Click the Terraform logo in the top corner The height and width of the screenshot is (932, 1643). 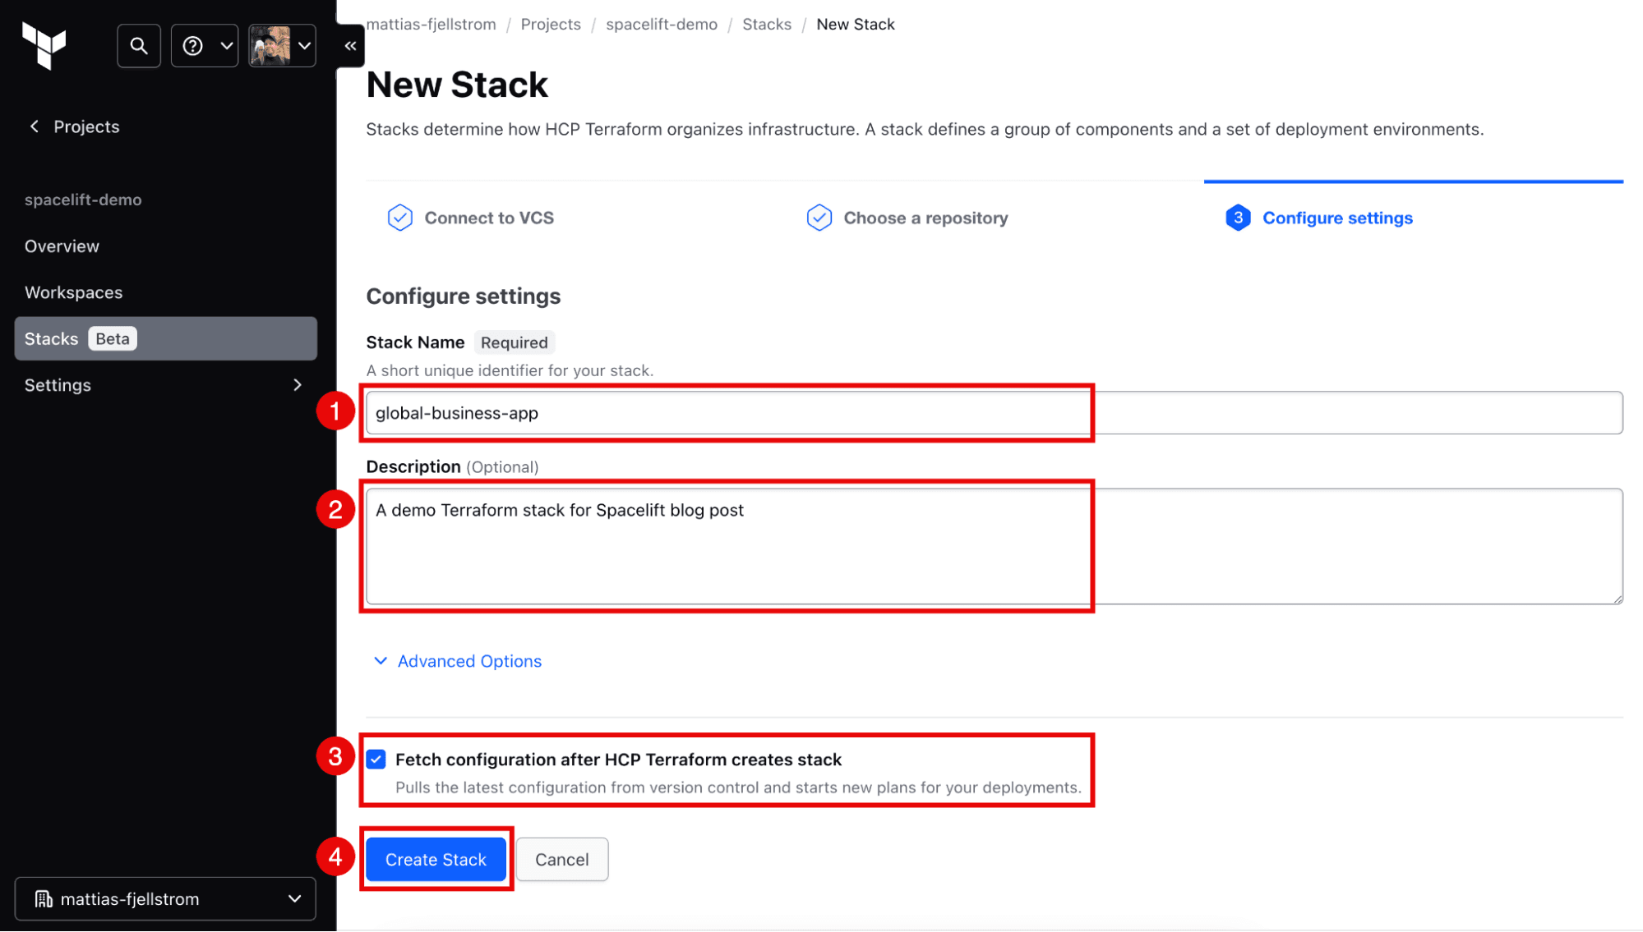(x=45, y=47)
